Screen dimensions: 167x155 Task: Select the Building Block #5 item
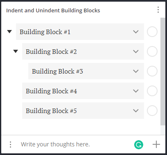(x=83, y=111)
